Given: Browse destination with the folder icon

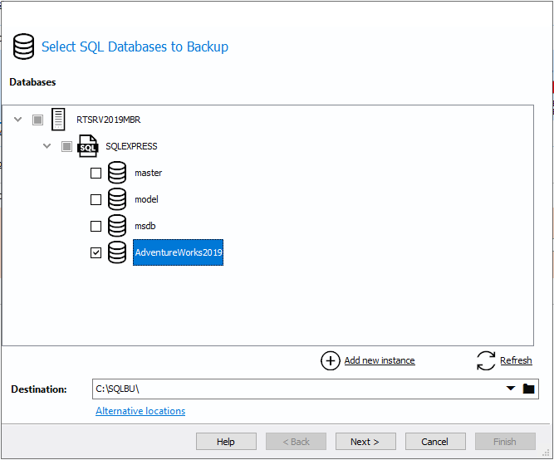Looking at the screenshot, I should point(528,389).
